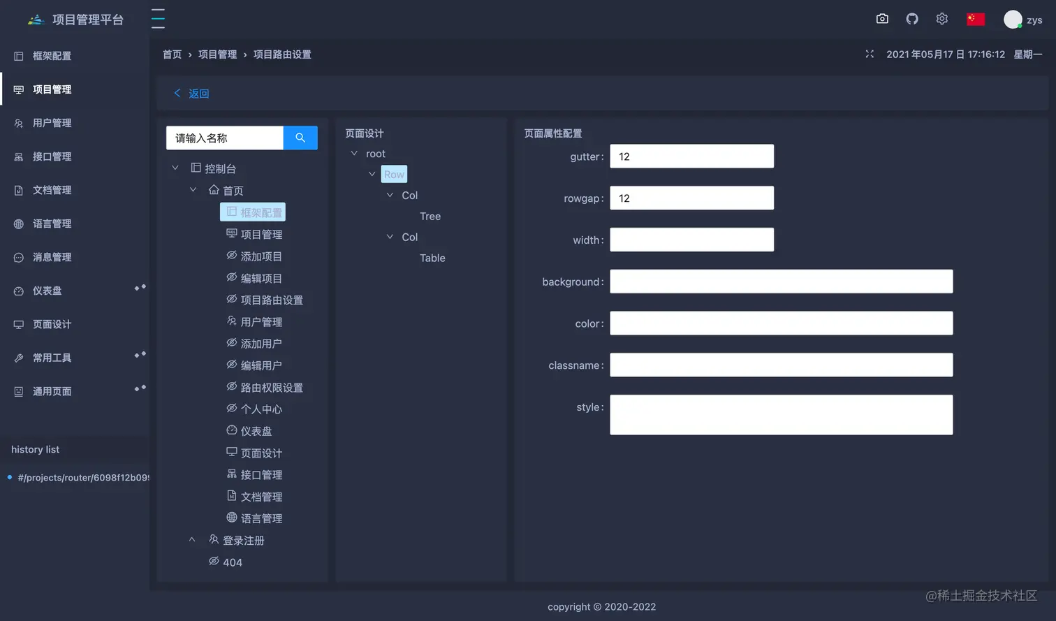Viewport: 1056px width, 621px height.
Task: Collapse the Col node above Table
Action: pos(390,237)
